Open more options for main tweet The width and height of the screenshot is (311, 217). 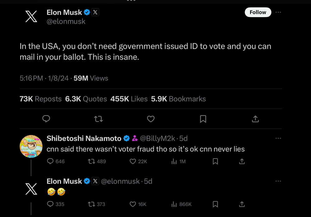[x=278, y=12]
